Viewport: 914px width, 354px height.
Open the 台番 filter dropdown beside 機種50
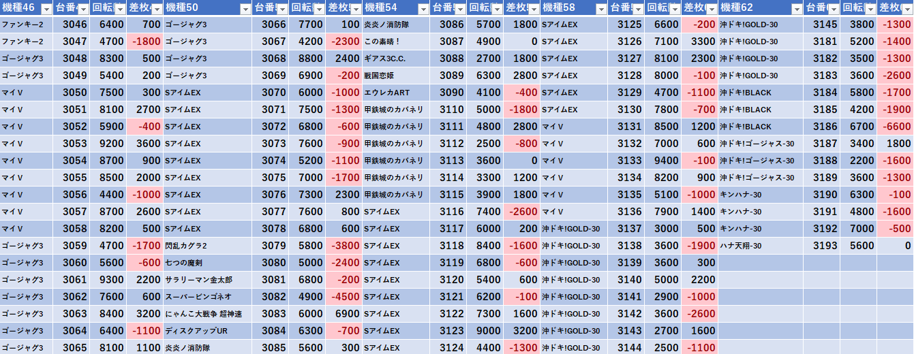coord(282,8)
